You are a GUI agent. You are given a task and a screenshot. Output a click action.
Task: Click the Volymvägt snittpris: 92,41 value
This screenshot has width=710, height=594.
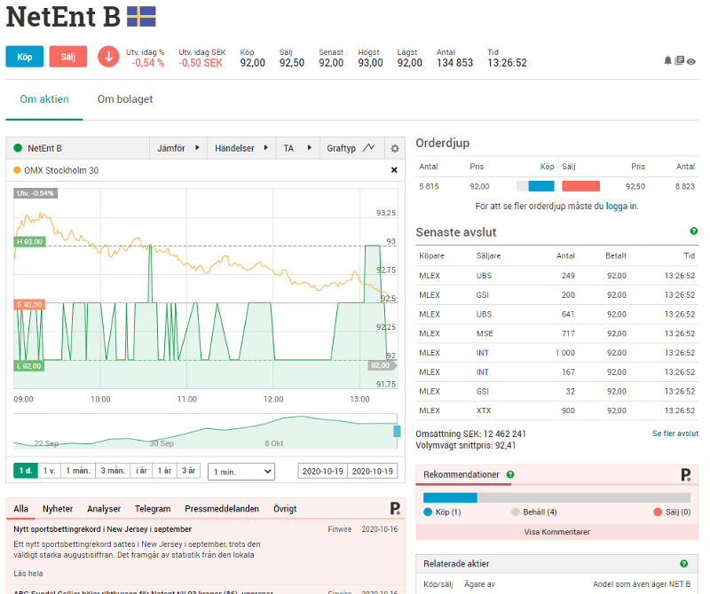[x=465, y=446]
